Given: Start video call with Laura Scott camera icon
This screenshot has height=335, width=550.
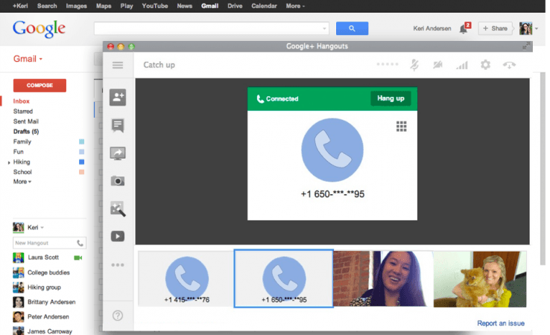Looking at the screenshot, I should tap(78, 258).
